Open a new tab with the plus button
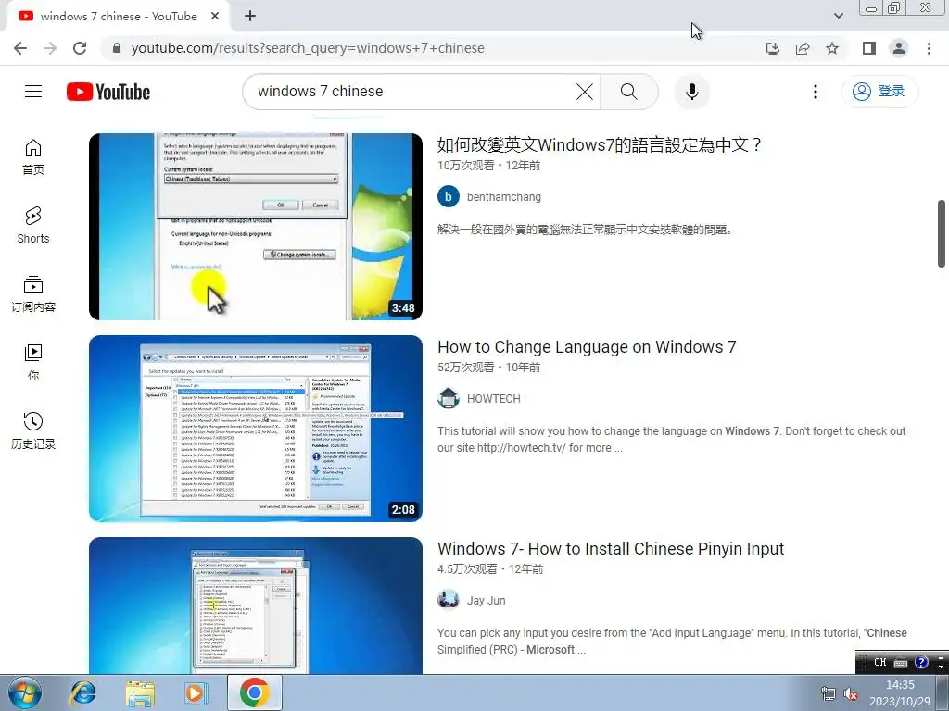This screenshot has height=711, width=949. click(x=250, y=17)
